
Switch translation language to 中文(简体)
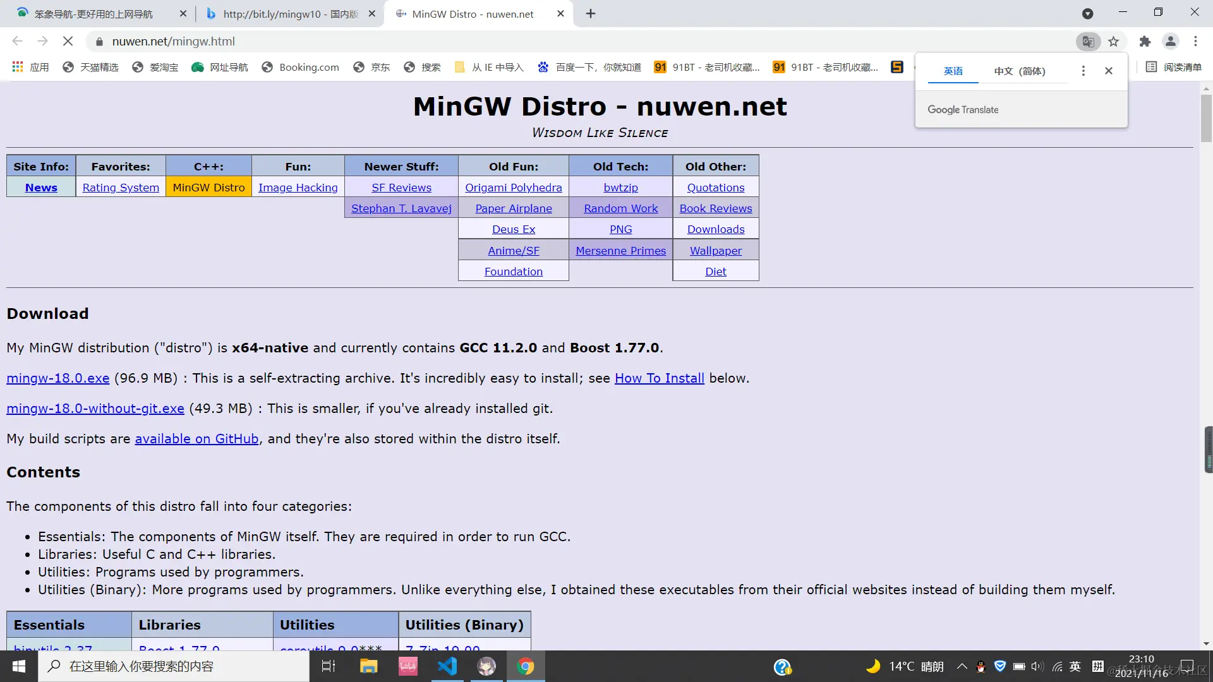click(1019, 71)
